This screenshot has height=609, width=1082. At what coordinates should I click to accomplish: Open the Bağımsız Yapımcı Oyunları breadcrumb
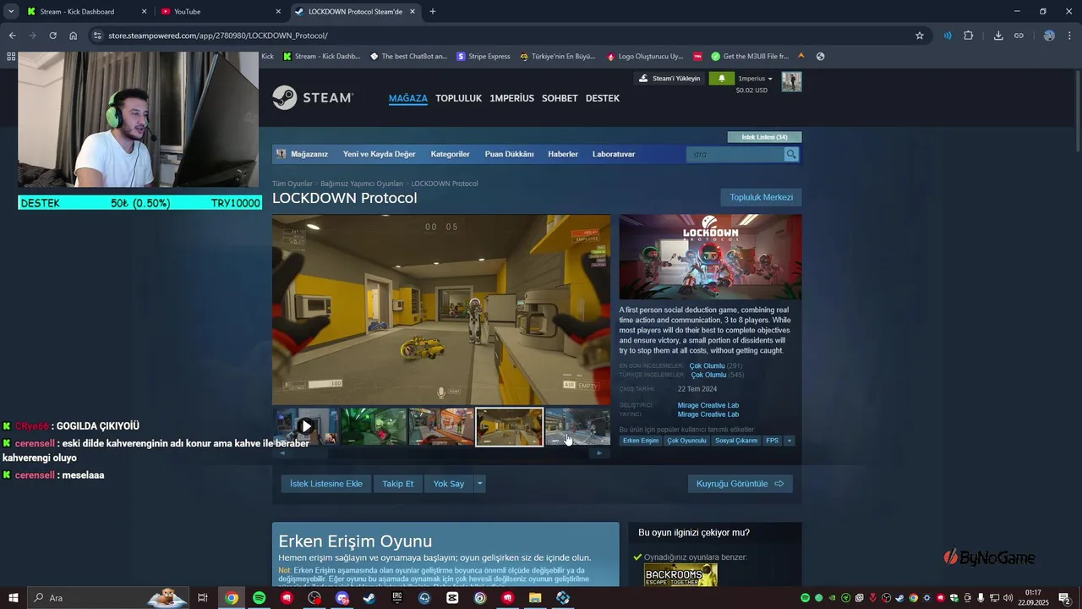362,184
